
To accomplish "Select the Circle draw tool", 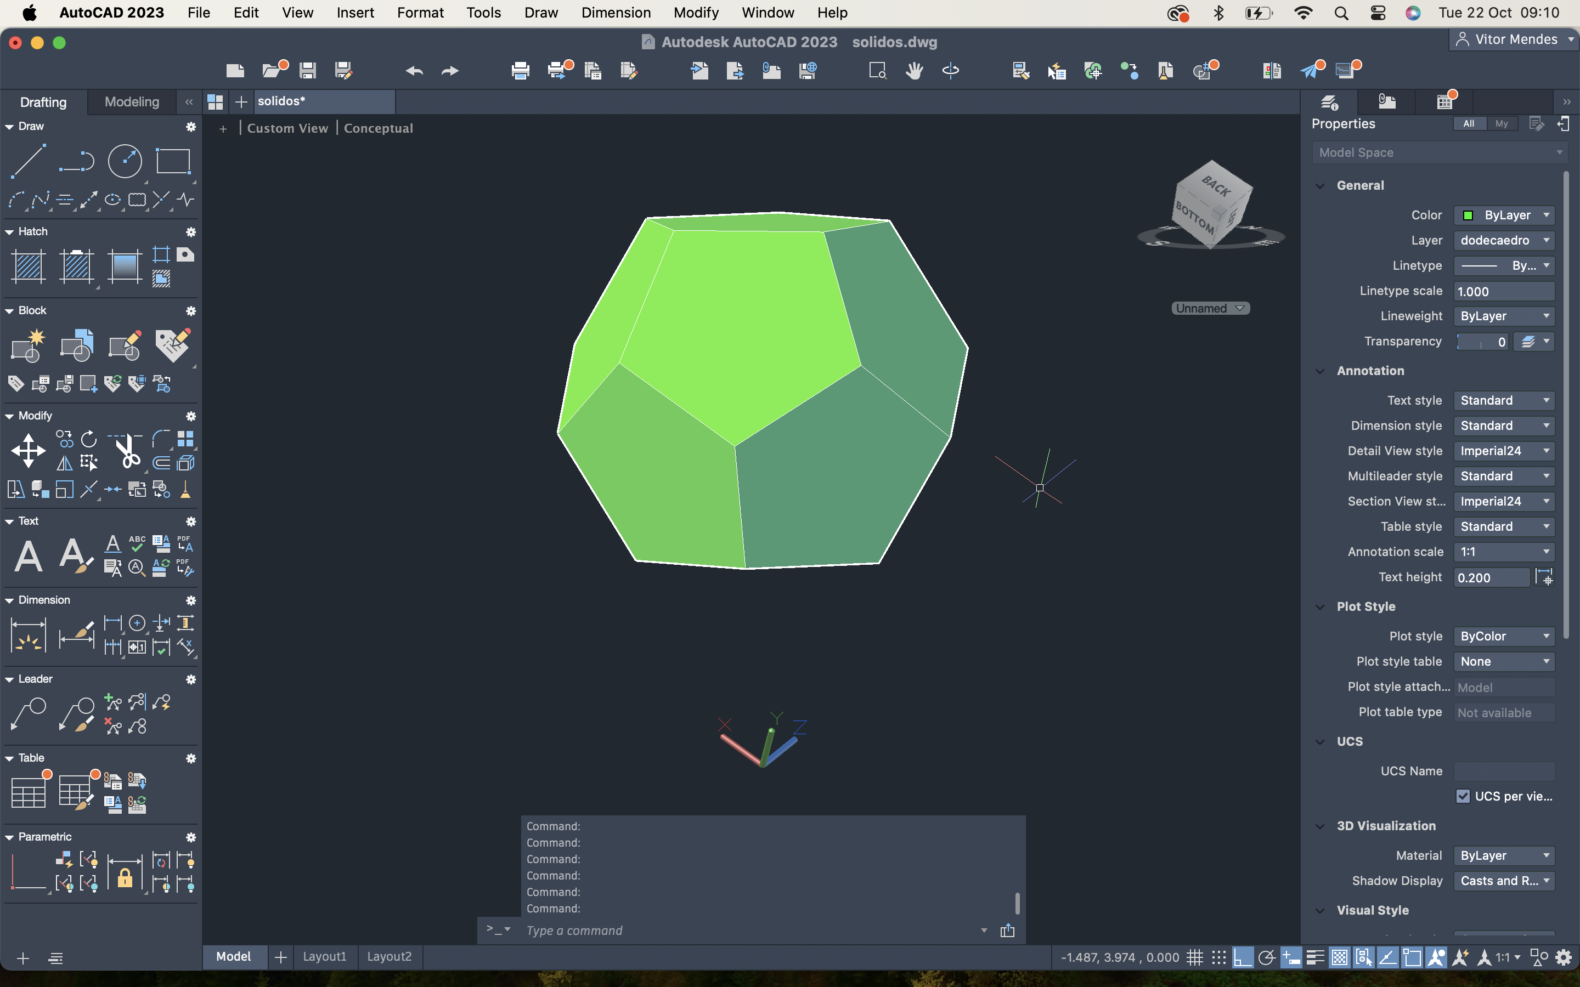I will pos(125,161).
